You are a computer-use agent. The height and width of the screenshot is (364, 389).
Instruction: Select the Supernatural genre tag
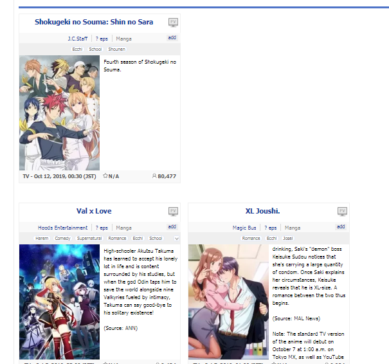89,238
